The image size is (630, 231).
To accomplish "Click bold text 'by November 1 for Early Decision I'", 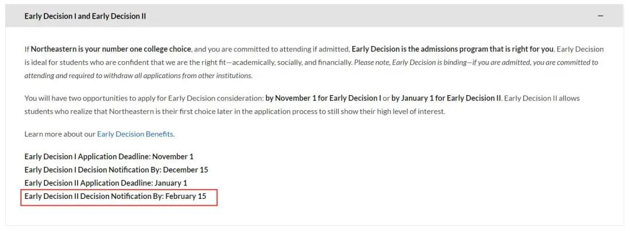I will [x=323, y=99].
